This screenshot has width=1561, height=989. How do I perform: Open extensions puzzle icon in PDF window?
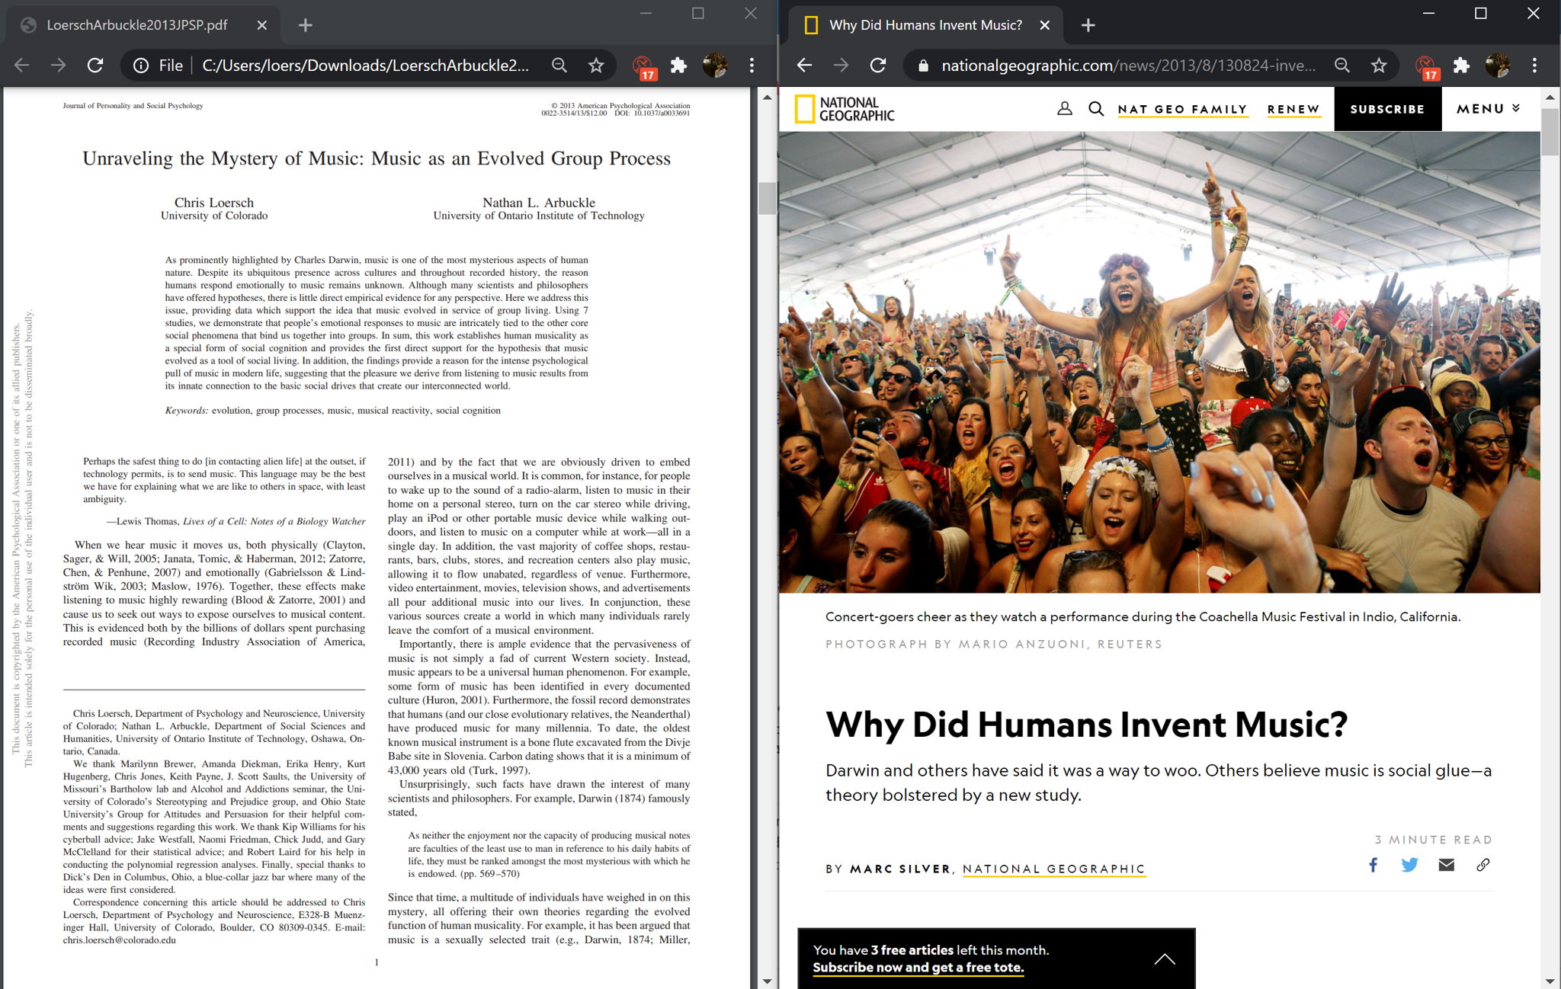678,66
